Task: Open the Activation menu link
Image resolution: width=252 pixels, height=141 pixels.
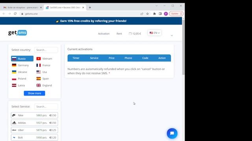Action: tap(104, 34)
